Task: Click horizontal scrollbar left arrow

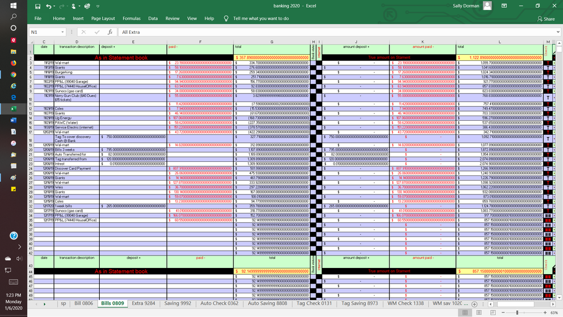Action: click(x=490, y=304)
